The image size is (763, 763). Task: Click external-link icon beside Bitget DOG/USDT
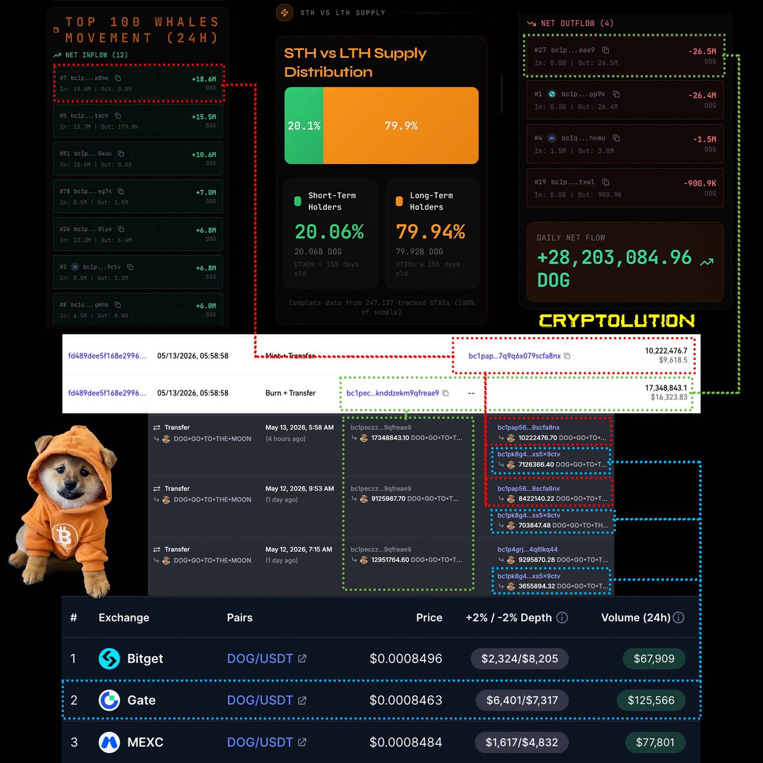(x=302, y=659)
